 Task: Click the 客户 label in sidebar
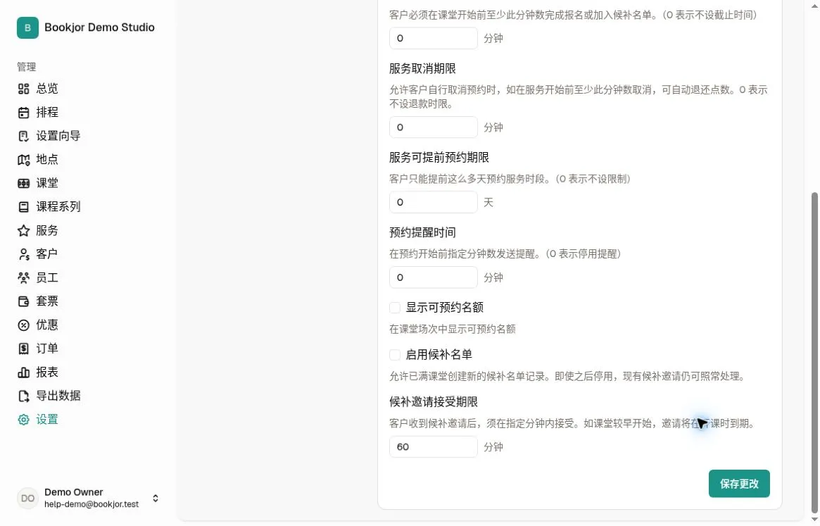click(x=47, y=254)
